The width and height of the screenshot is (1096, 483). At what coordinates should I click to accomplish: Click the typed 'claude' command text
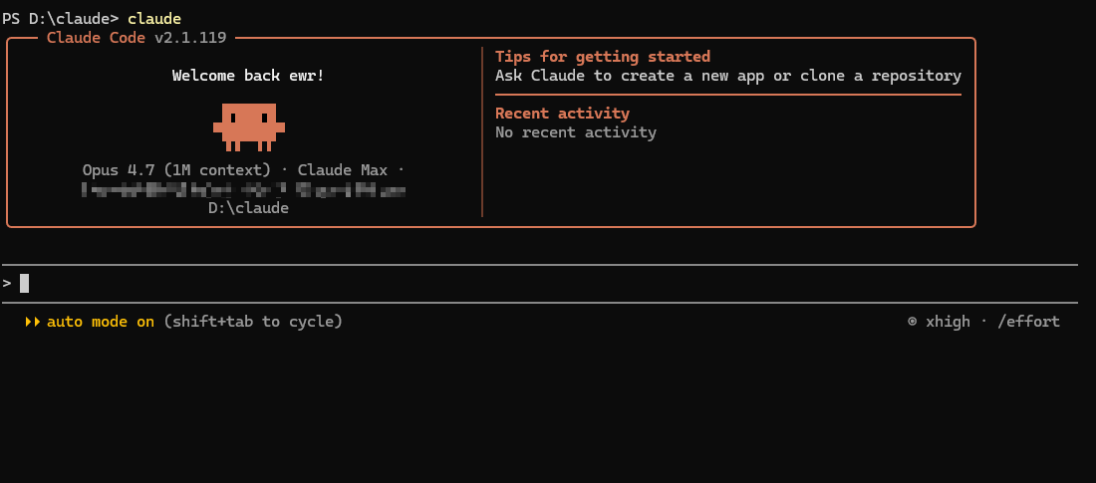(154, 19)
